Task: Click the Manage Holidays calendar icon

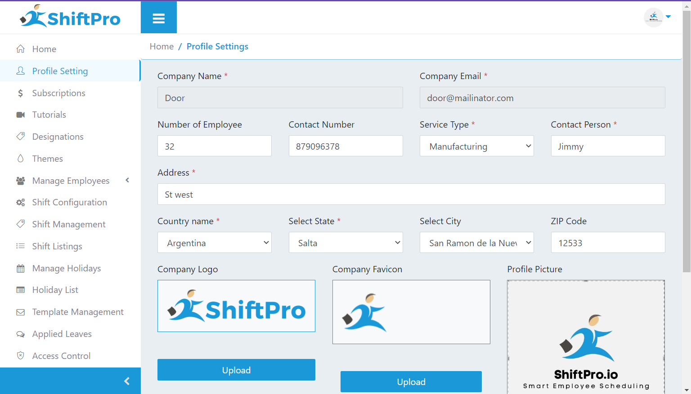Action: click(21, 269)
